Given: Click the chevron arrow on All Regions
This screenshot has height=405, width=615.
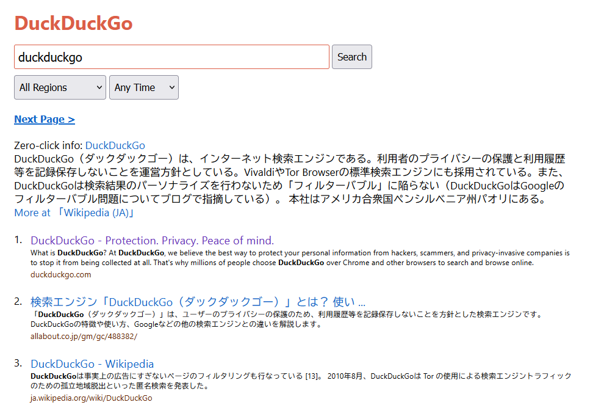Looking at the screenshot, I should point(99,87).
